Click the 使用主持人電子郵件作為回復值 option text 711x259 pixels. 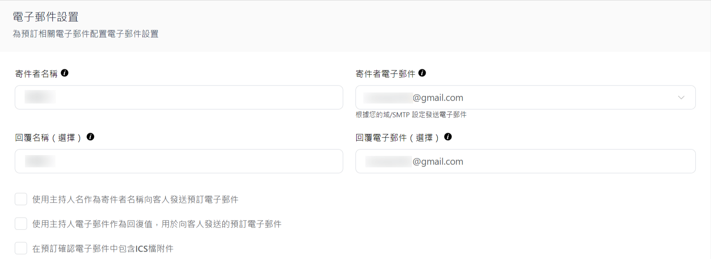(x=157, y=224)
